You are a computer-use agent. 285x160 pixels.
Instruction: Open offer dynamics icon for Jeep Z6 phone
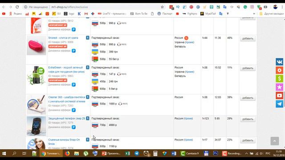tap(73, 127)
